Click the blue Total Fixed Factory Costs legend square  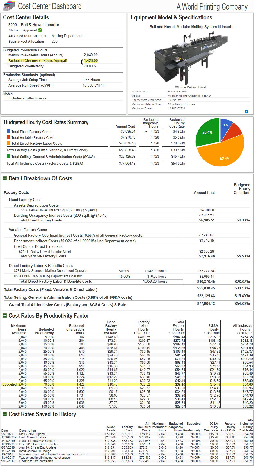(x=8, y=131)
